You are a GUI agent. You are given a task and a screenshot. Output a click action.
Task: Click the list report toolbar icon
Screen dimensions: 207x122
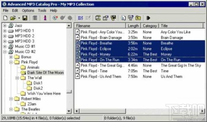(35, 18)
